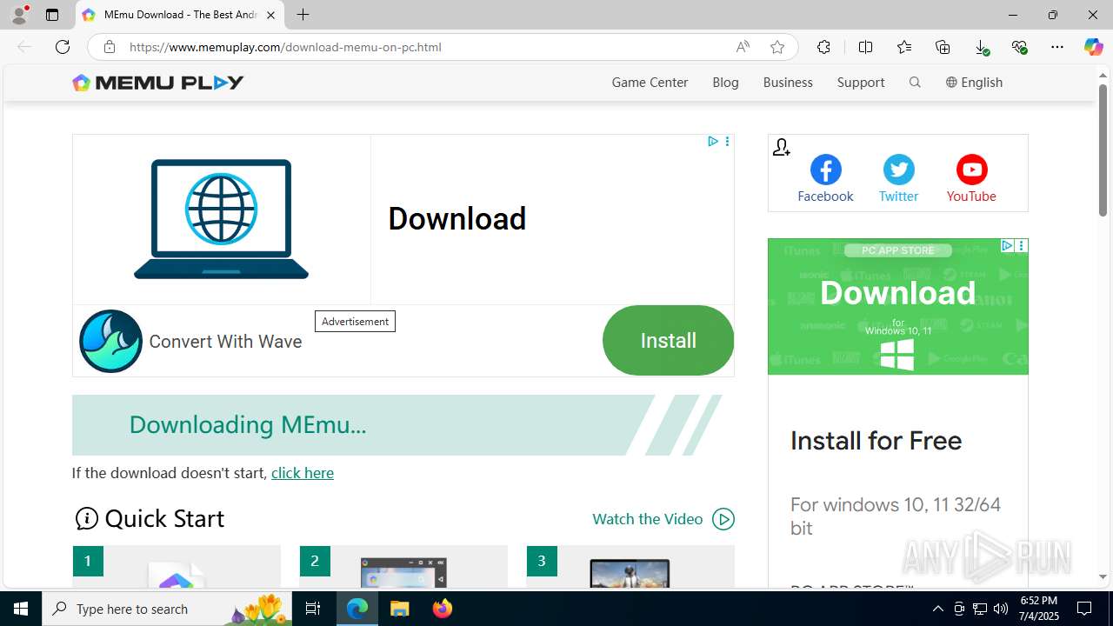Open Browser essentials icon
The width and height of the screenshot is (1113, 626).
(x=1019, y=47)
